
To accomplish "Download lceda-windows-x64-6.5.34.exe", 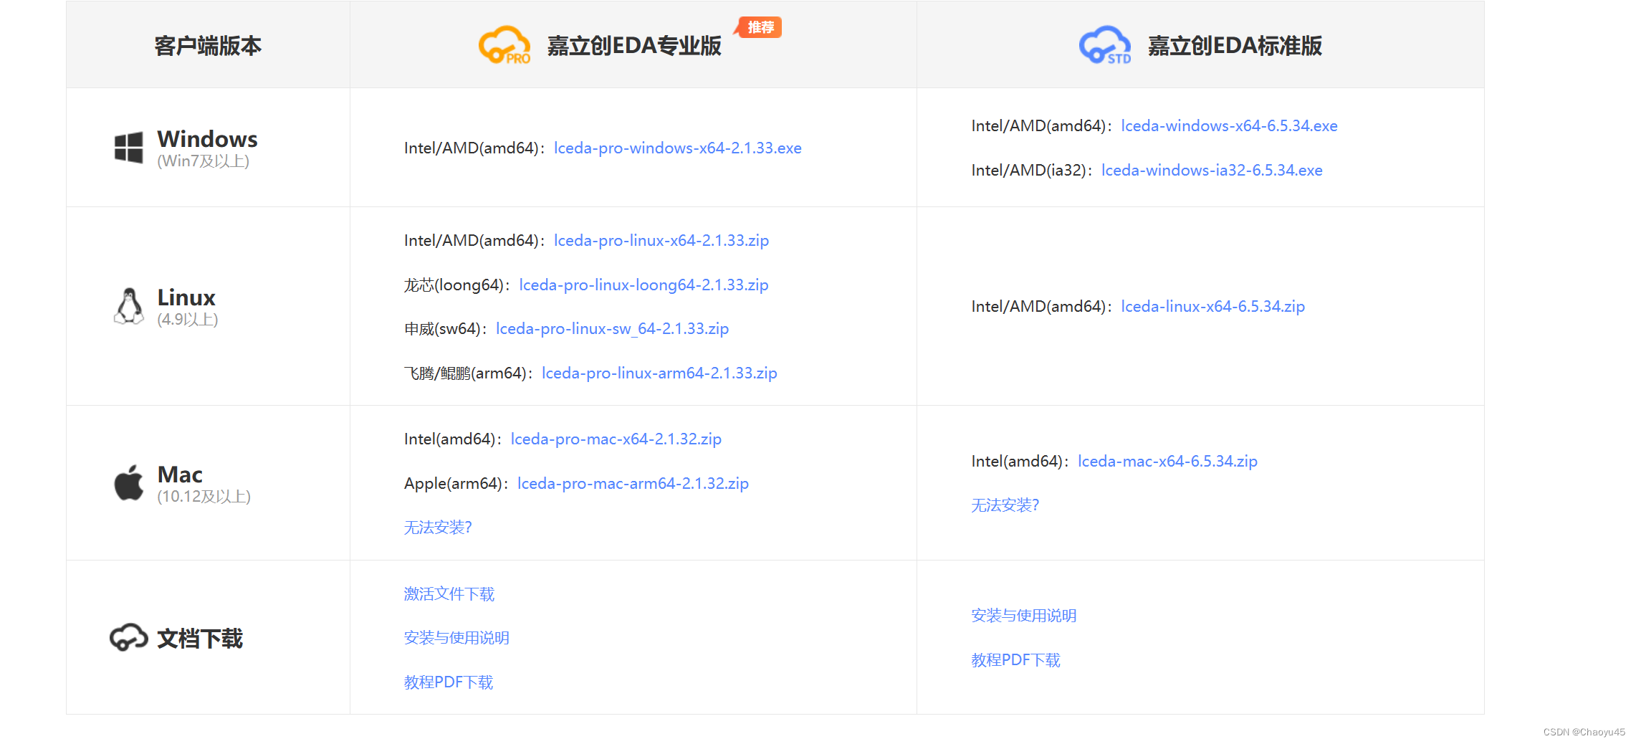I will click(1229, 125).
